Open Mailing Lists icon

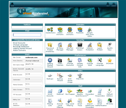[x=50, y=101]
